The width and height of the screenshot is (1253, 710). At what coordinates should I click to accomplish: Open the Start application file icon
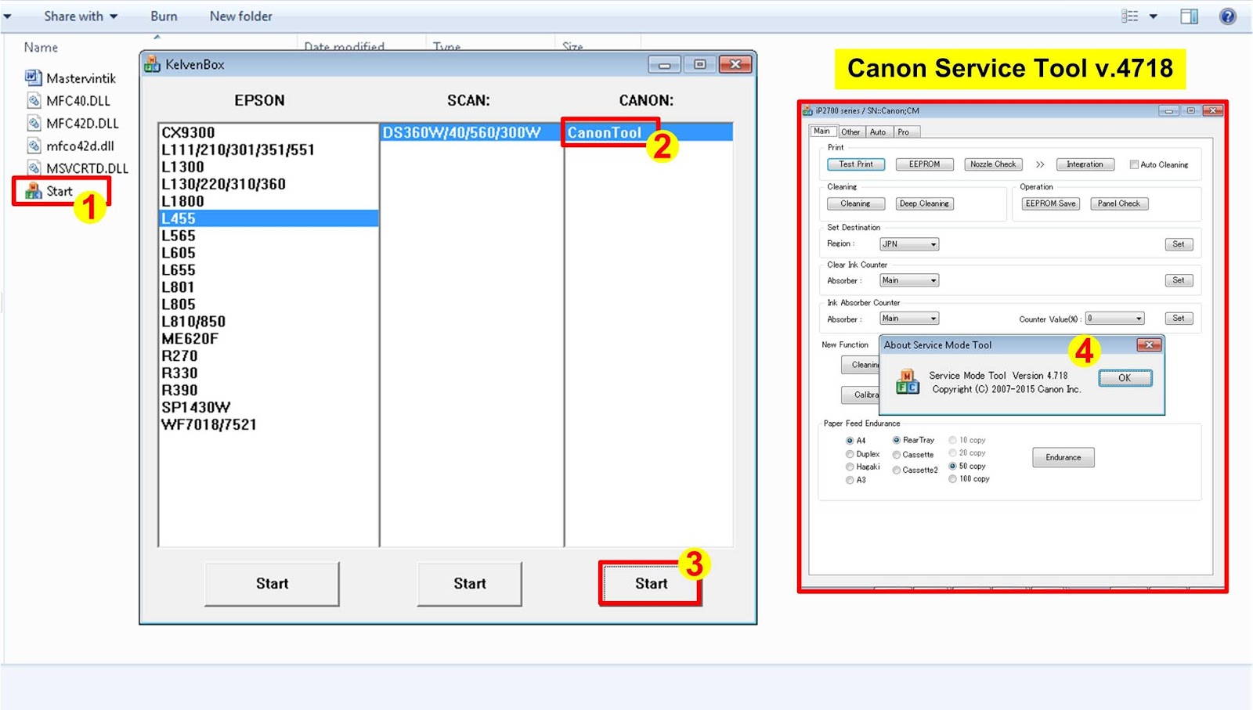(33, 191)
